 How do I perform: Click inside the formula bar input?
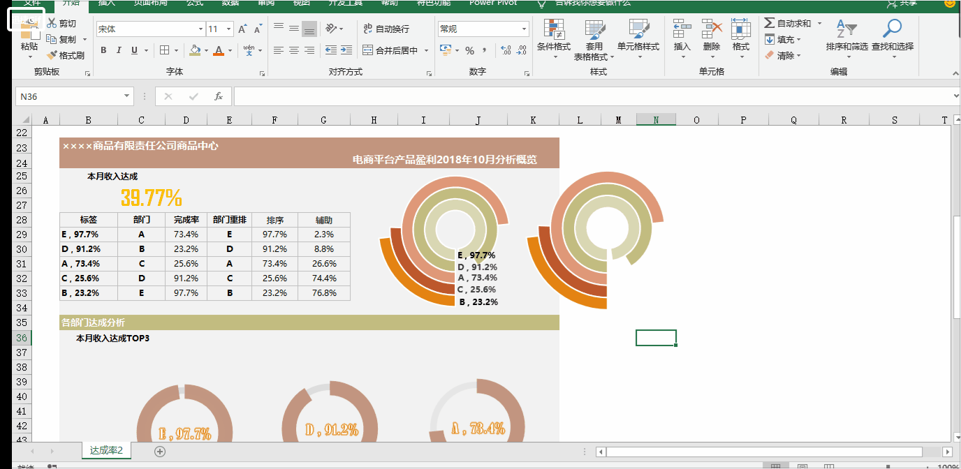[592, 96]
